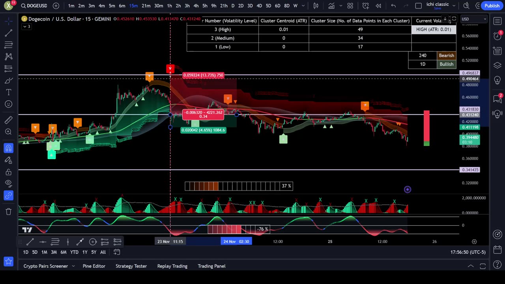Image resolution: width=505 pixels, height=284 pixels.
Task: Open the forecasting and measurement tools
Action: click(x=8, y=69)
